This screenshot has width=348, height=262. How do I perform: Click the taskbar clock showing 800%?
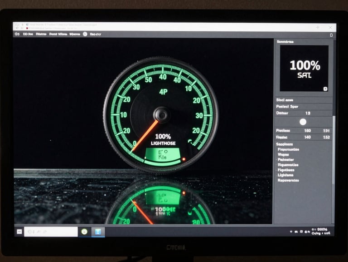(x=321, y=231)
